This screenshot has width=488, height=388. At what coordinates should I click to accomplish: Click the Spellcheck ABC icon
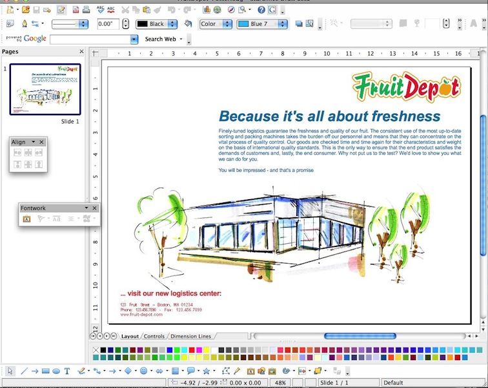tap(100, 10)
